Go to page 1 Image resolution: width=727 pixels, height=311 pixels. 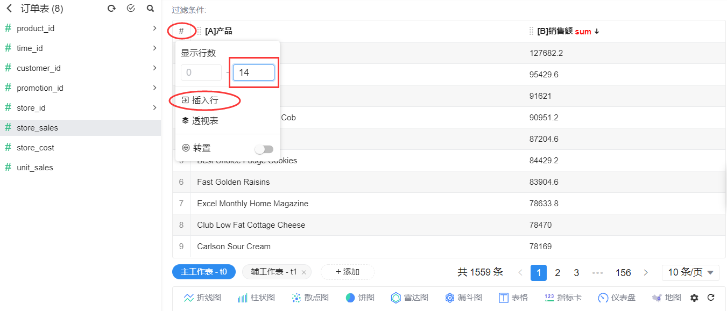pos(539,272)
